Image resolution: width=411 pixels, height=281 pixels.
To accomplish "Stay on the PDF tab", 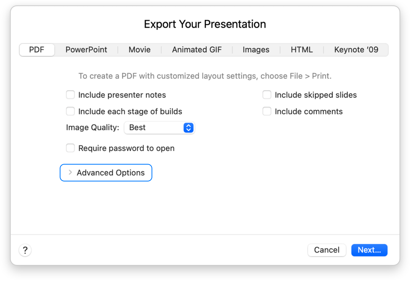I will [x=37, y=49].
